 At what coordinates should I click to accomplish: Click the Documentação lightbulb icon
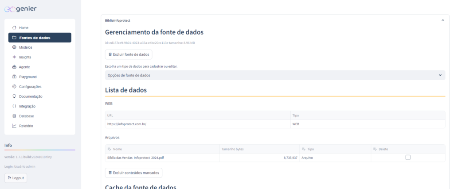pyautogui.click(x=14, y=96)
